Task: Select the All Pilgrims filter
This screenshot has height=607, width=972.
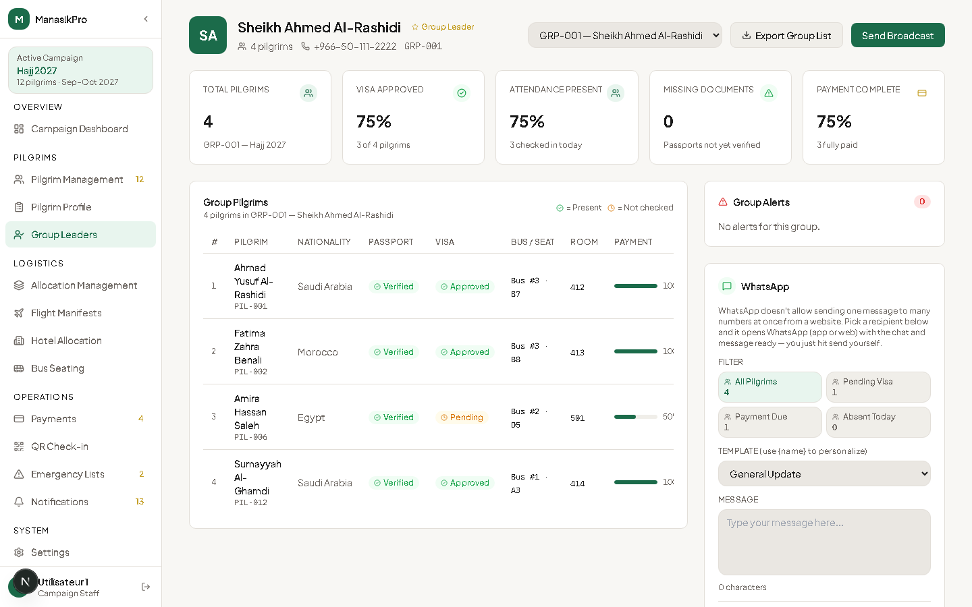Action: click(x=770, y=387)
